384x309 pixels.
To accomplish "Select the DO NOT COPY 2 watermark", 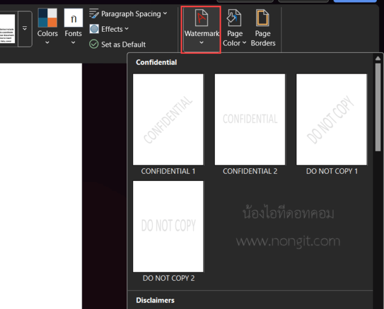I will coord(168,226).
